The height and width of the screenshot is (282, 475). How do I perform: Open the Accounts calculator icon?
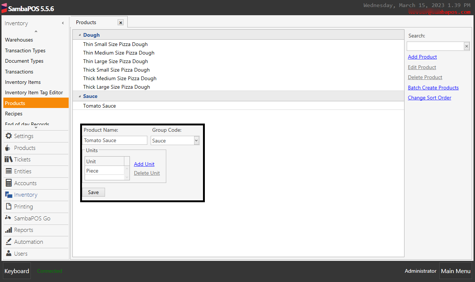[x=8, y=183]
